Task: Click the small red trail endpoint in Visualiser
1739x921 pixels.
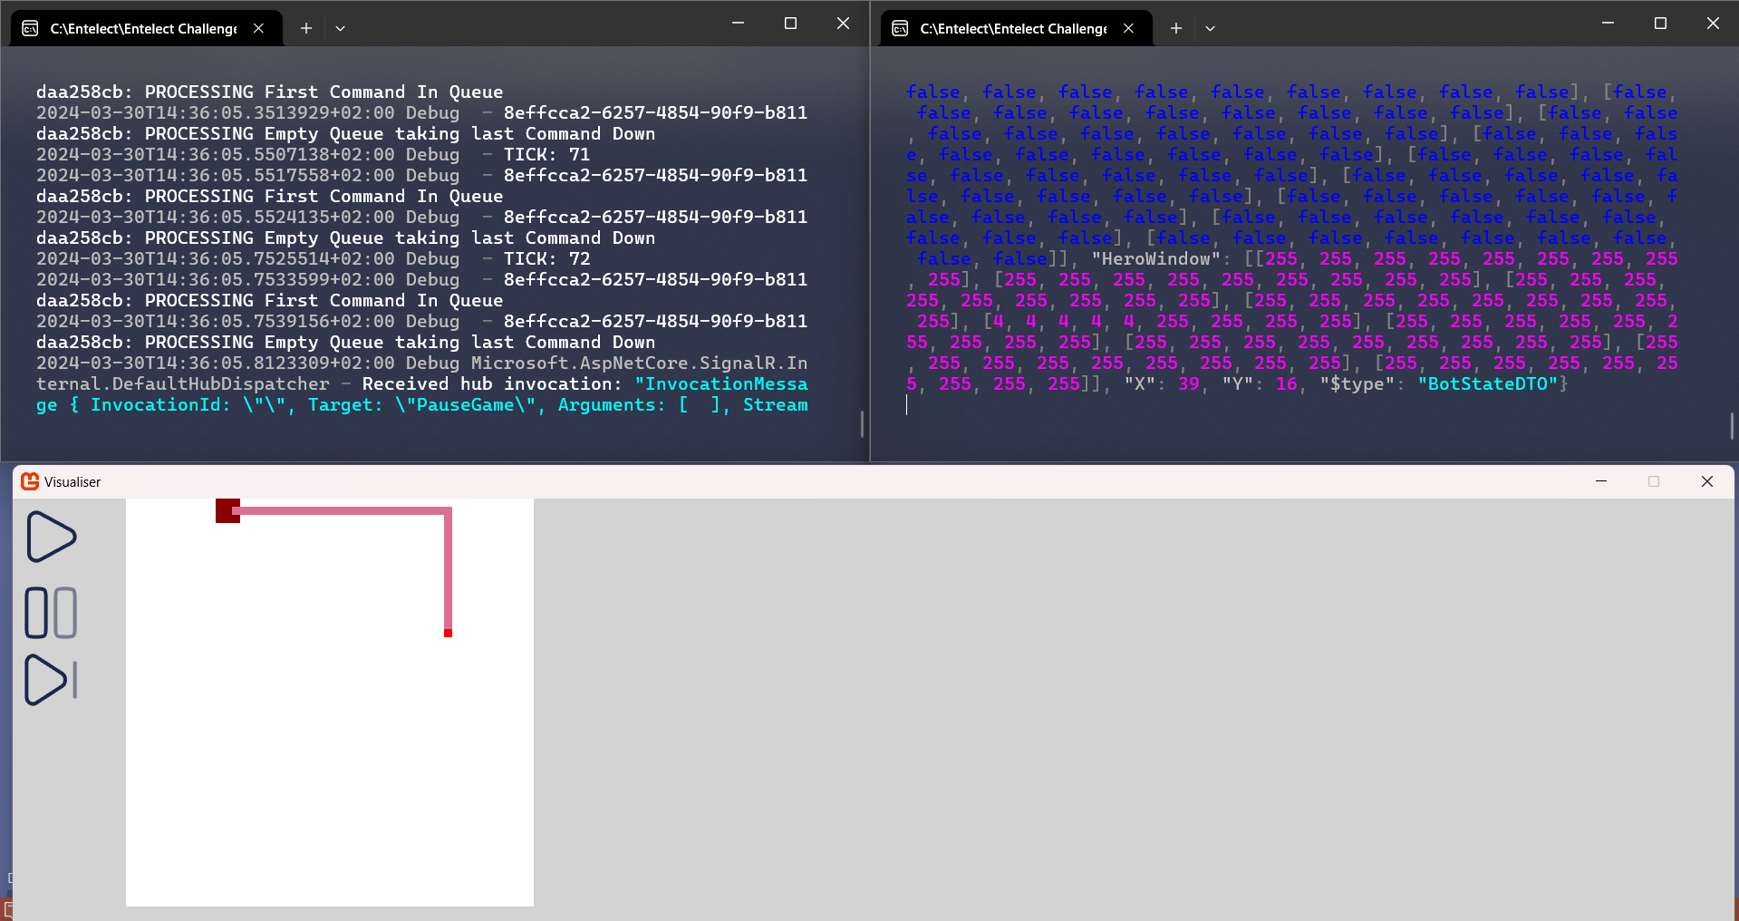Action: (x=448, y=633)
